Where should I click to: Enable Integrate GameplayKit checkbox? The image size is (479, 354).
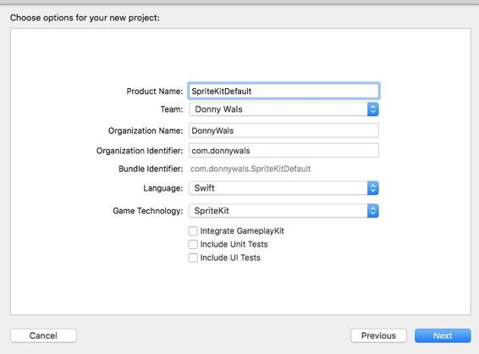(x=193, y=231)
